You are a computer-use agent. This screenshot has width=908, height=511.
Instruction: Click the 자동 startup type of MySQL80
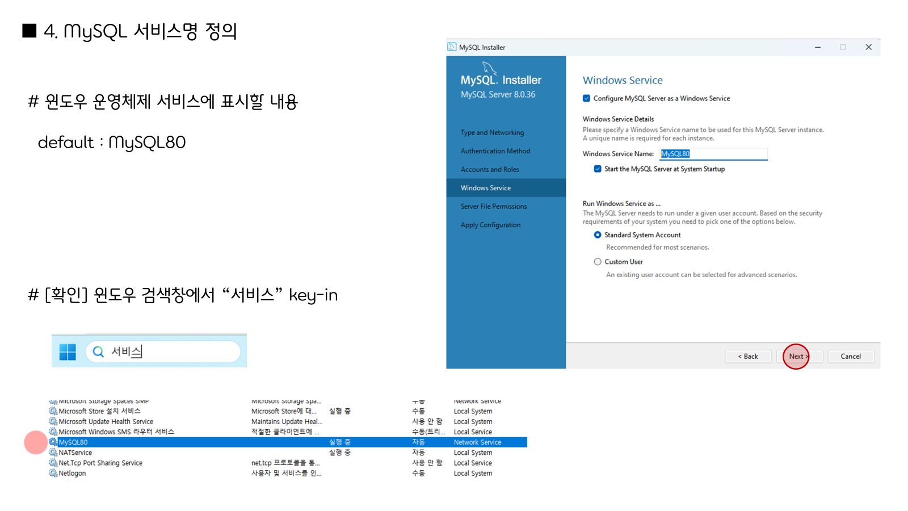[x=418, y=442]
